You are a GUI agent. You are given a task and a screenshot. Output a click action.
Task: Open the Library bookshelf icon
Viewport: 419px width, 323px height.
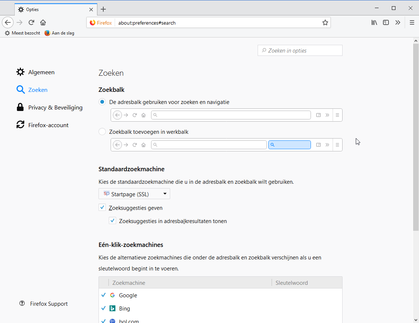tap(374, 22)
